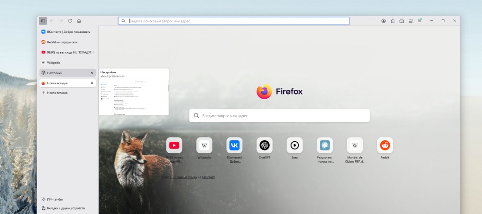Screen dimensions: 482x214
Task: Click the Firefox page center search field
Action: click(279, 116)
